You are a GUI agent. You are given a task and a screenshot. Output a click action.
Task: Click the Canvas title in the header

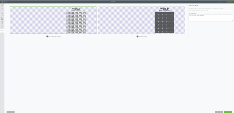click(6, 2)
